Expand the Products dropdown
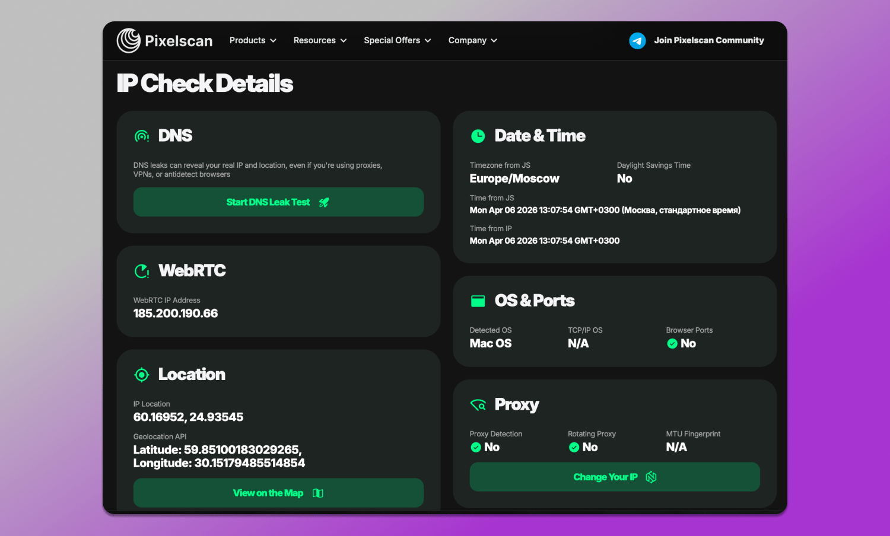Screen dimensions: 890x536 click(x=253, y=40)
